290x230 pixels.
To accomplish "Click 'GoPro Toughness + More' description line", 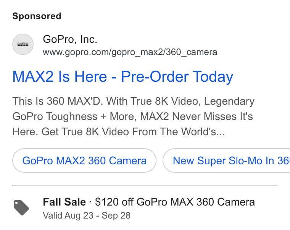I will click(132, 117).
